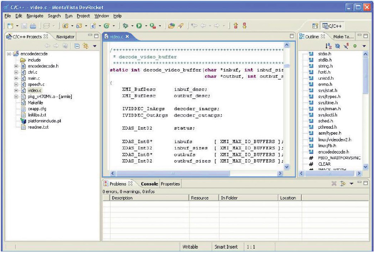Open the Navigate menu
The image size is (376, 254).
tap(35, 16)
